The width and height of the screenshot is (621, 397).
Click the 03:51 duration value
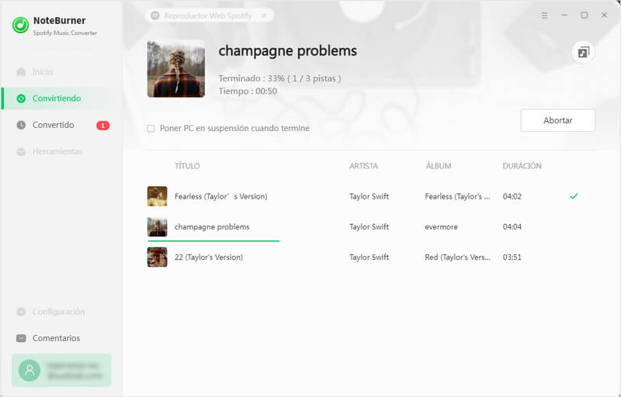[x=512, y=257]
